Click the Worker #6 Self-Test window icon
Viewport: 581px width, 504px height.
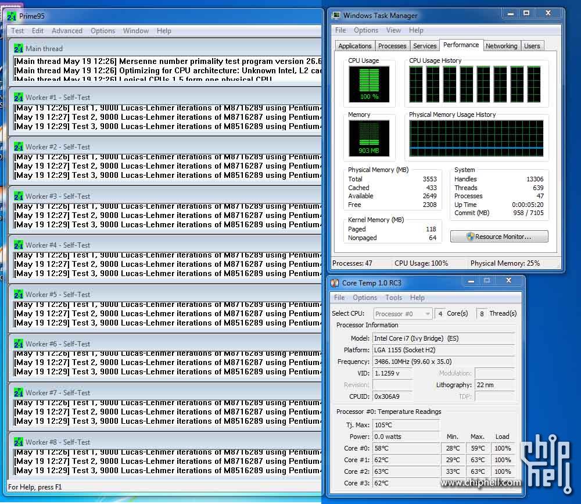[19, 344]
